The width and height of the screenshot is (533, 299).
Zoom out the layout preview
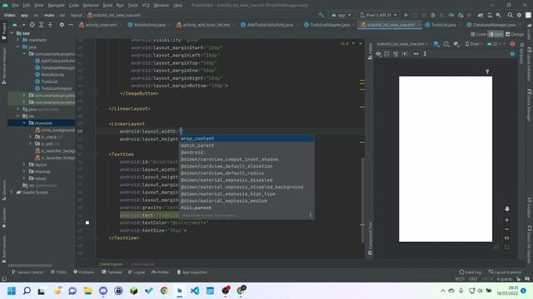point(507,229)
